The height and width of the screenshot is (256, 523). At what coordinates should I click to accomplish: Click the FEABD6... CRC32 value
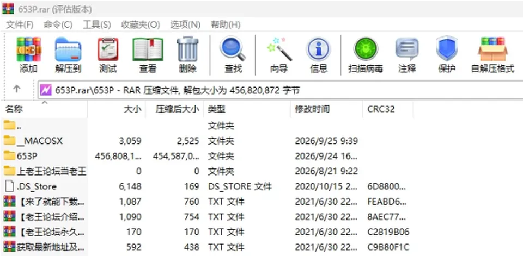coord(387,202)
